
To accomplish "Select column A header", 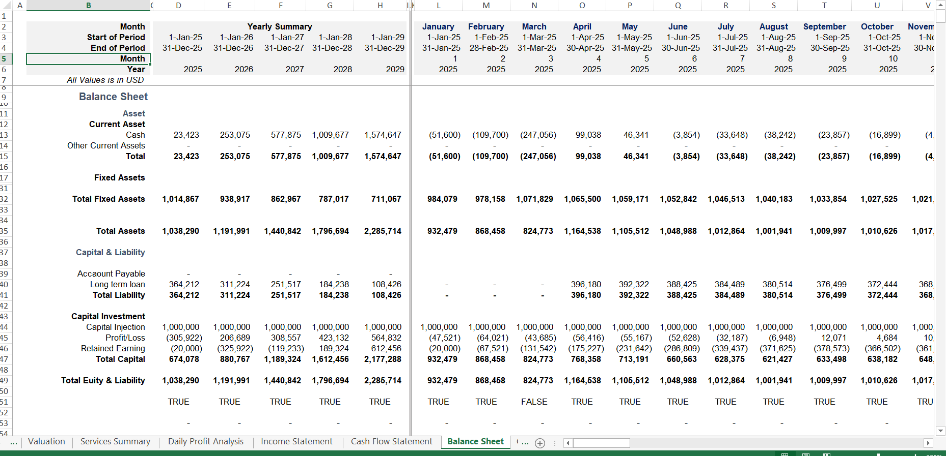I will pyautogui.click(x=20, y=6).
